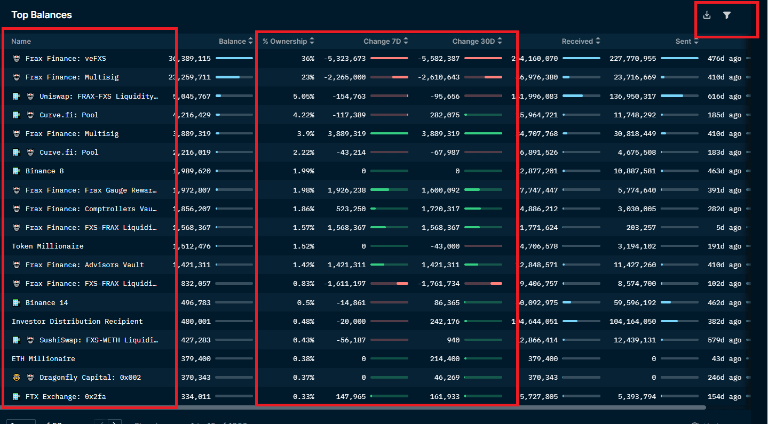Click the contract icon beside FTX Exchange: 0x2fa
This screenshot has height=424, width=768.
click(x=16, y=396)
